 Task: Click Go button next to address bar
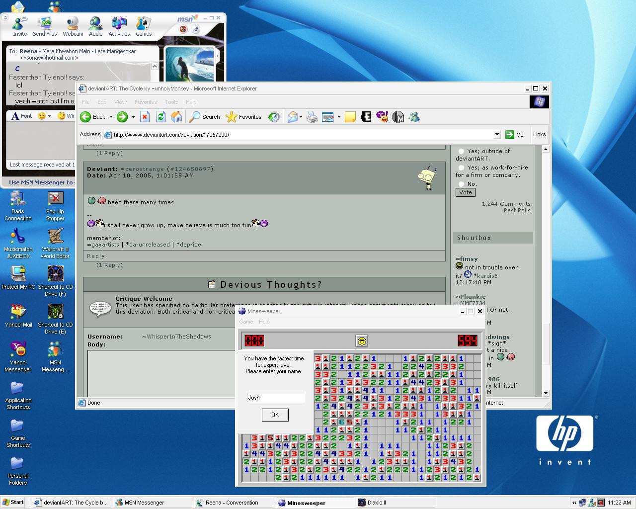pyautogui.click(x=515, y=135)
